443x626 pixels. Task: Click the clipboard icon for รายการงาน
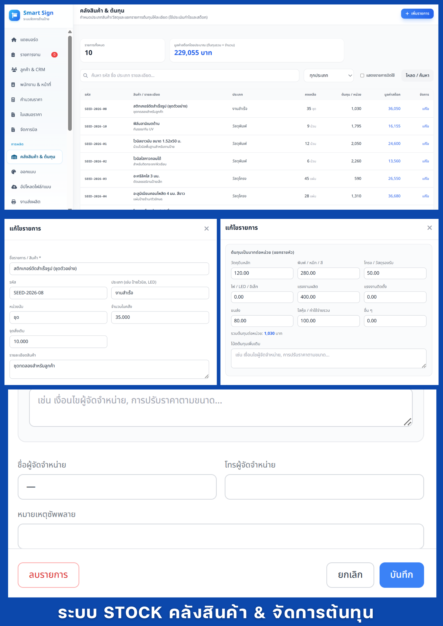click(x=13, y=55)
